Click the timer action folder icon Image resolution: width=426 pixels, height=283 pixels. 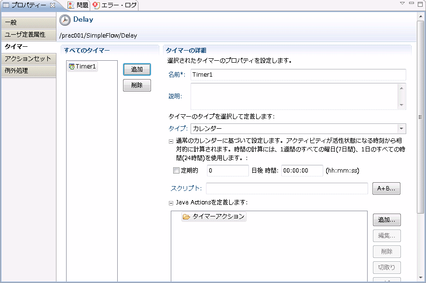[186, 217]
